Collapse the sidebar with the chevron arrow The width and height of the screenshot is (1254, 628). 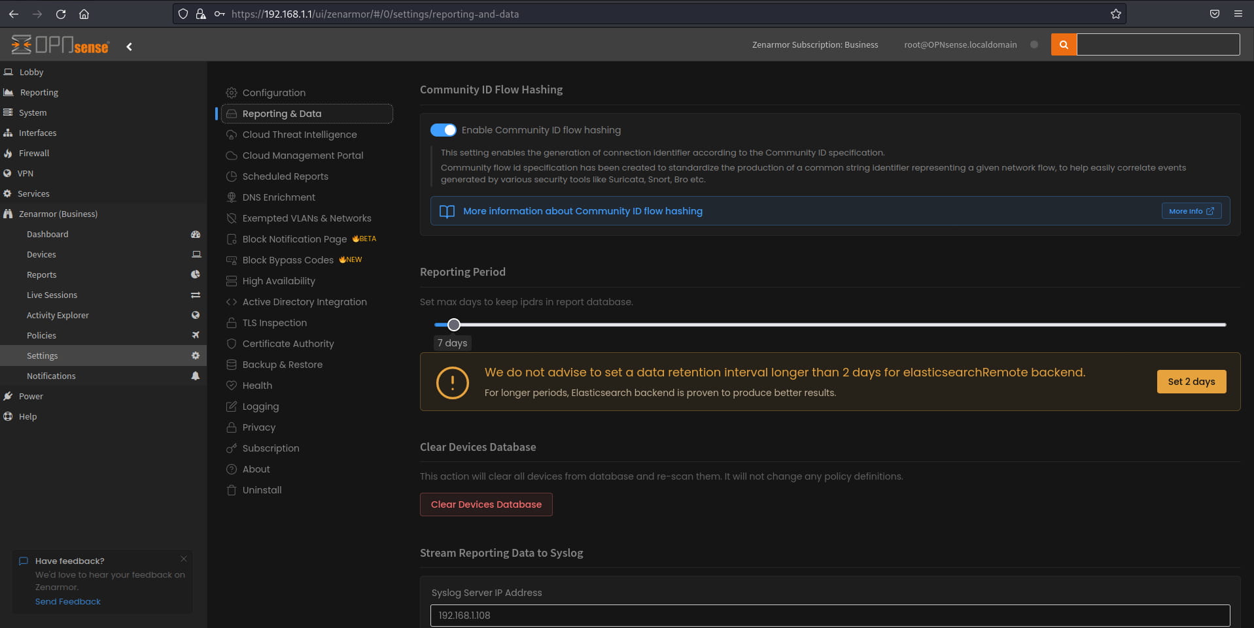130,46
